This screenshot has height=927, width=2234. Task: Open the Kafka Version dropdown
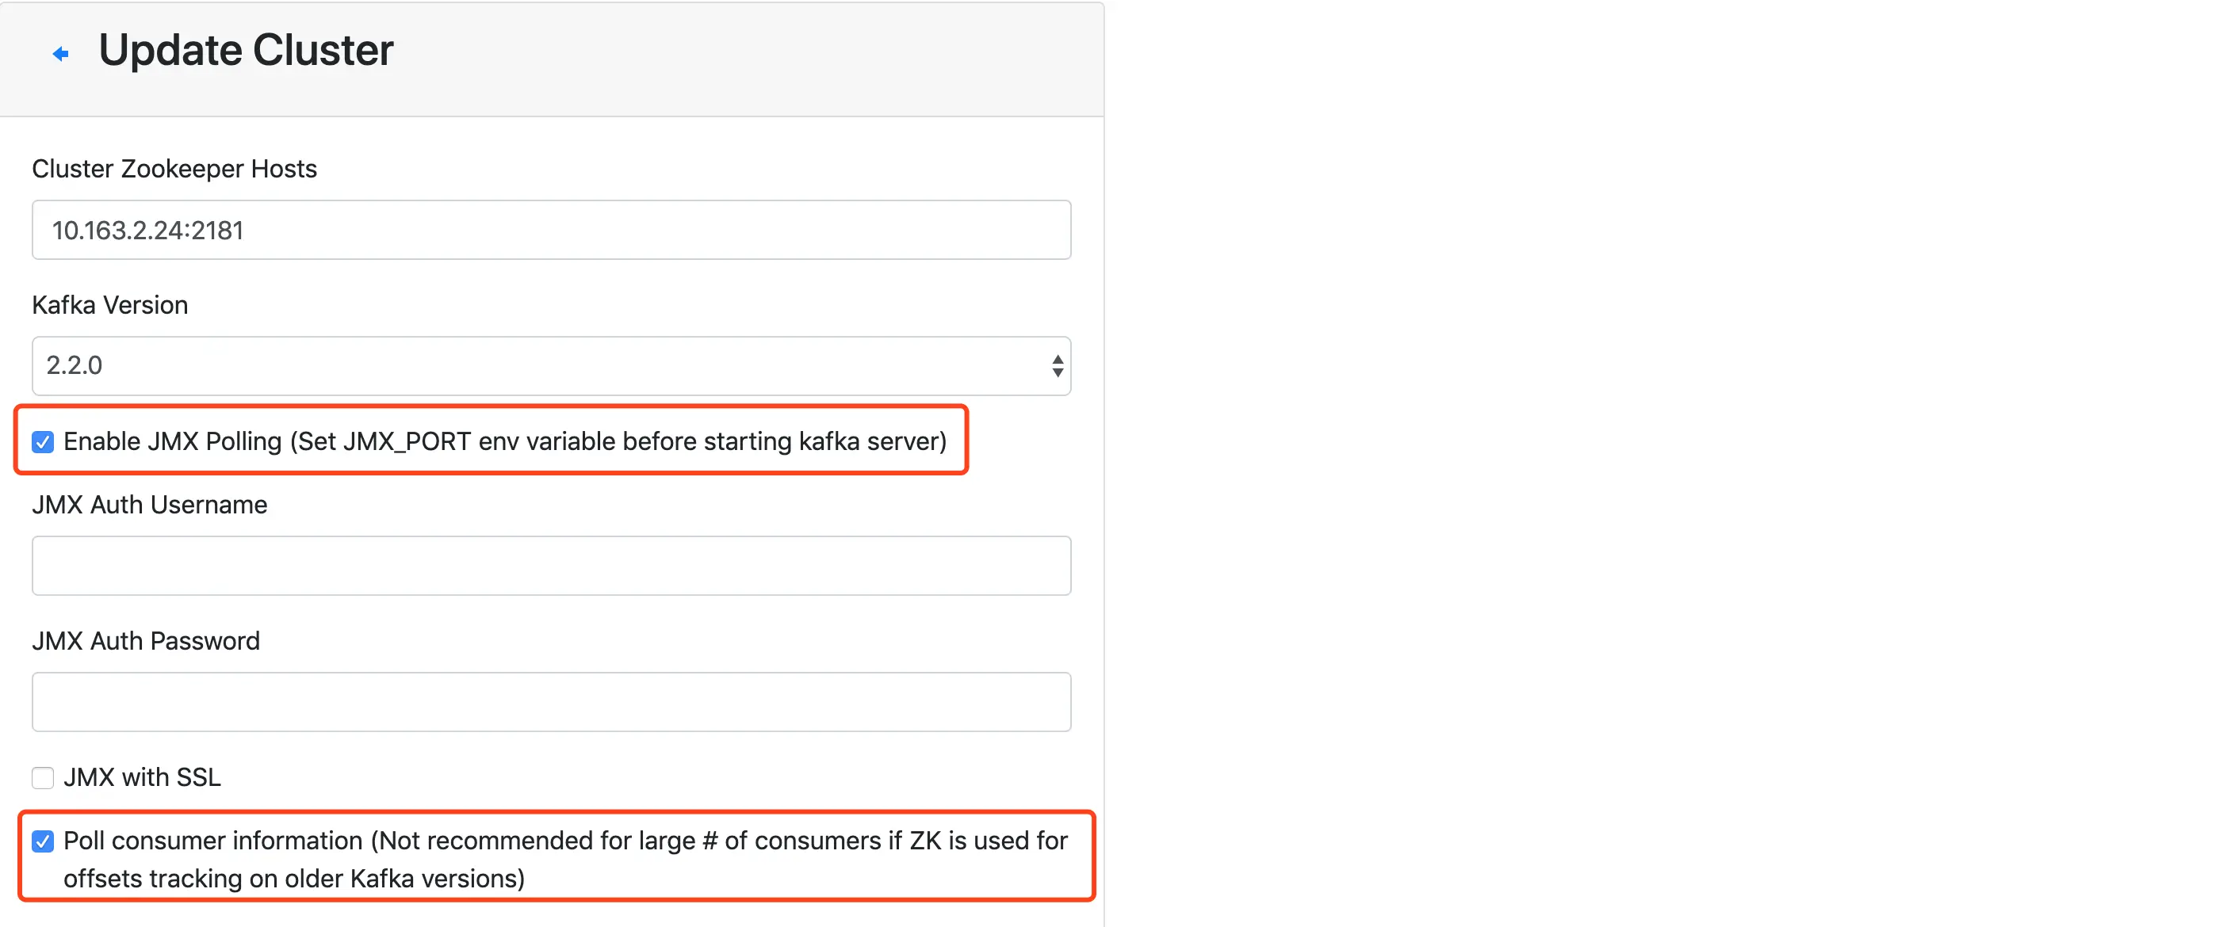552,365
